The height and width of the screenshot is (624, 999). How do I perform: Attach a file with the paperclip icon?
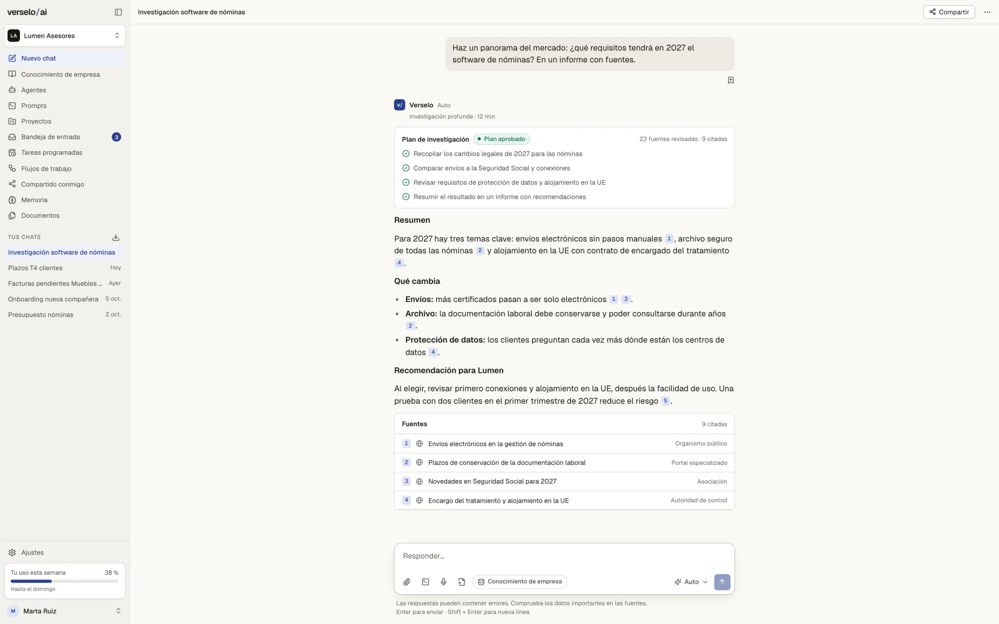tap(407, 582)
